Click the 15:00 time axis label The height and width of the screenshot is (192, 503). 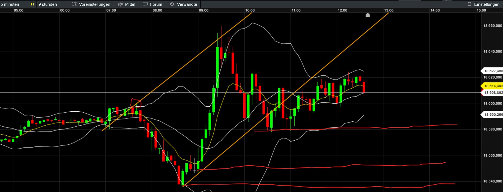pos(481,10)
